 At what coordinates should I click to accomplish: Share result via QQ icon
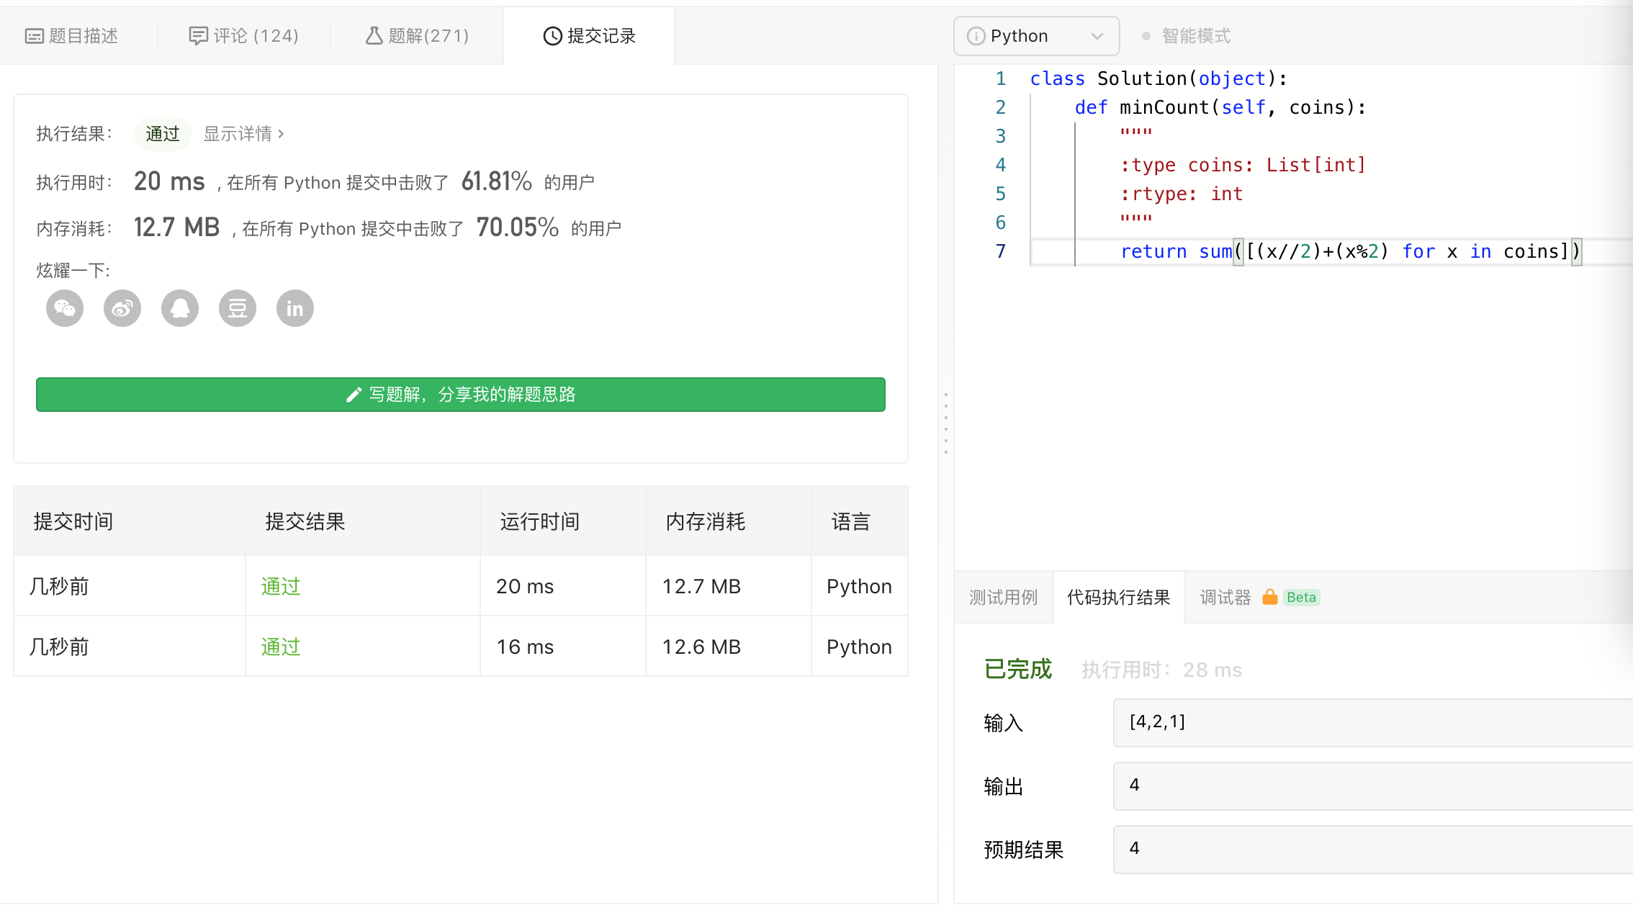coord(180,308)
